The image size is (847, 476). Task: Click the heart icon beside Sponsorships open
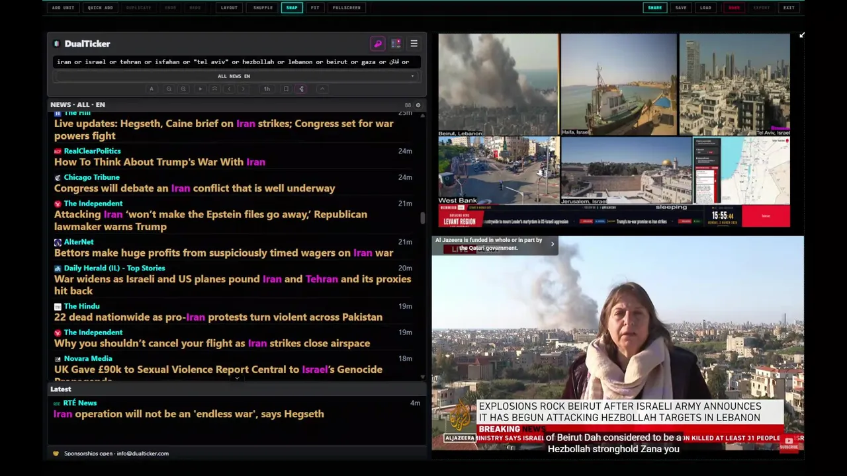click(56, 454)
